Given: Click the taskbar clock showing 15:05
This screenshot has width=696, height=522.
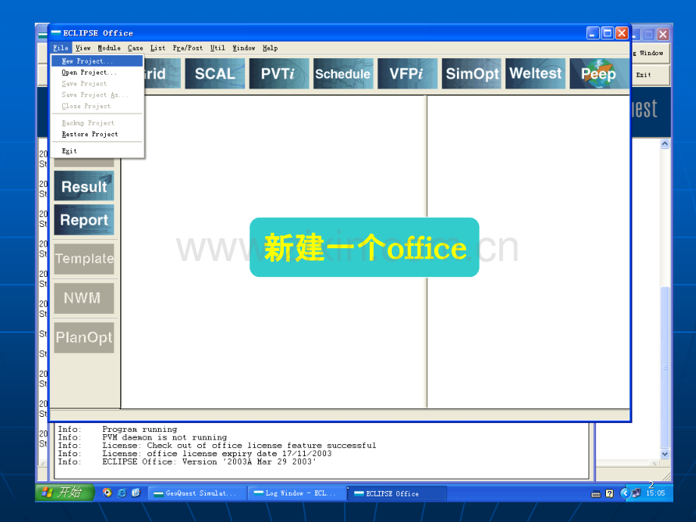Looking at the screenshot, I should (x=656, y=493).
